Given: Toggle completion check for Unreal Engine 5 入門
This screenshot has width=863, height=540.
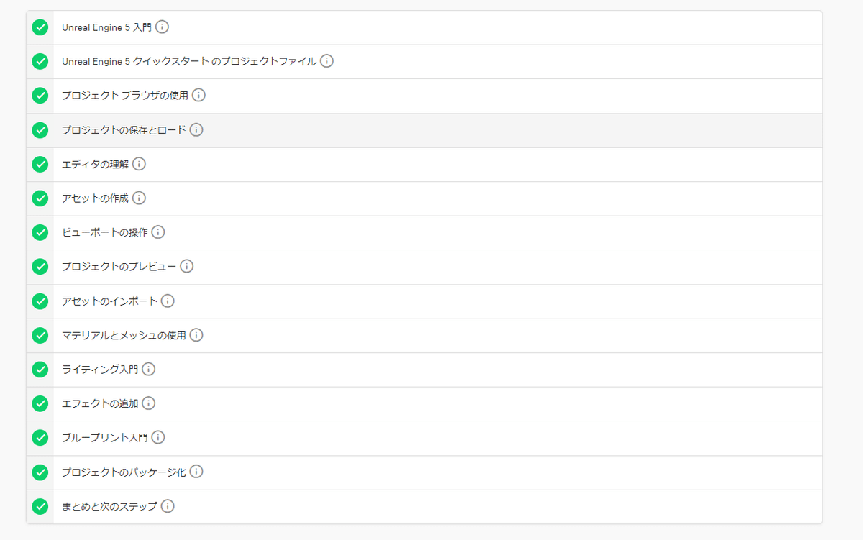Looking at the screenshot, I should (40, 27).
